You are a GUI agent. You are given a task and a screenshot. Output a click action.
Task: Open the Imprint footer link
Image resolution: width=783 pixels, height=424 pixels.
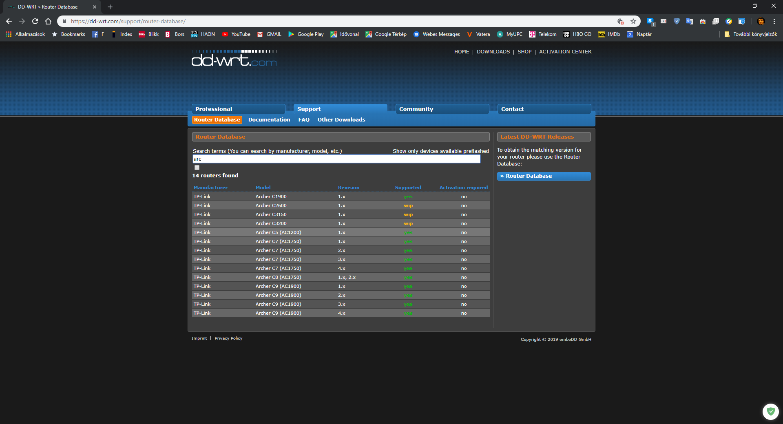pyautogui.click(x=199, y=338)
